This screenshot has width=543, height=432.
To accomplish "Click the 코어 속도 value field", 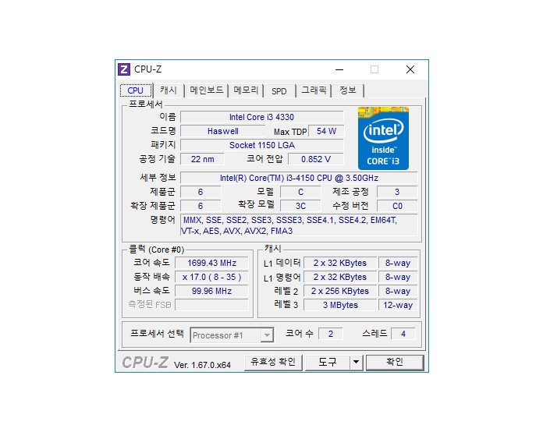I will tap(212, 263).
